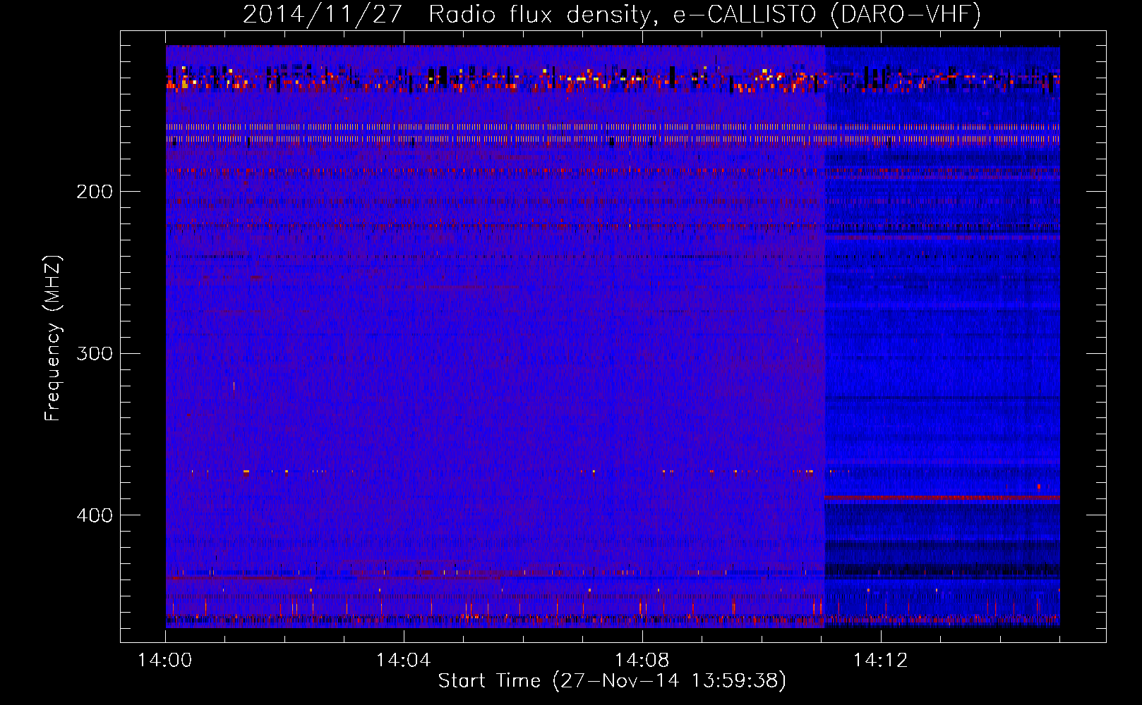Click the '300' frequency tick label
Viewport: 1142px width, 705px height.
(95, 353)
